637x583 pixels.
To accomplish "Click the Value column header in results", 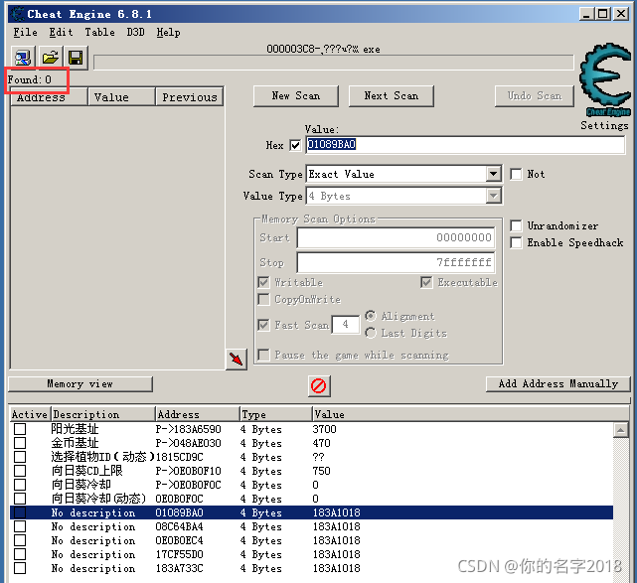I will click(x=122, y=97).
